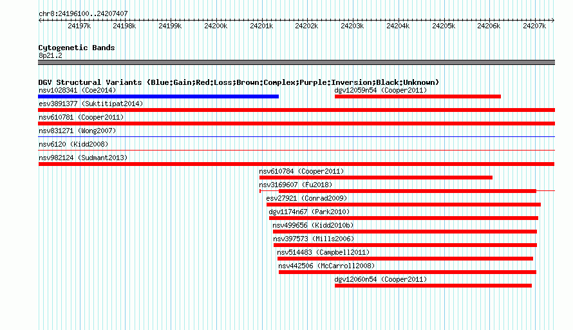Open esv3891377 (Suktitipat2014) variant label
The image size is (573, 330).
91,104
